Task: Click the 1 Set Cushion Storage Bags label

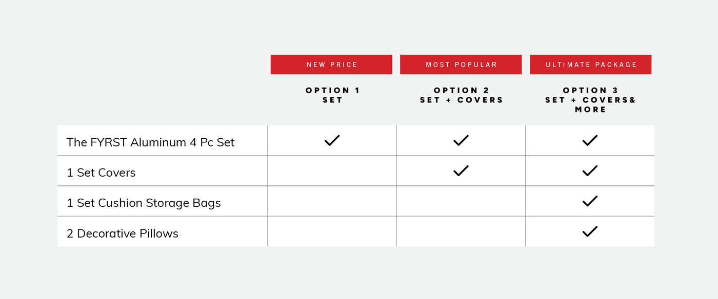Action: pyautogui.click(x=144, y=203)
